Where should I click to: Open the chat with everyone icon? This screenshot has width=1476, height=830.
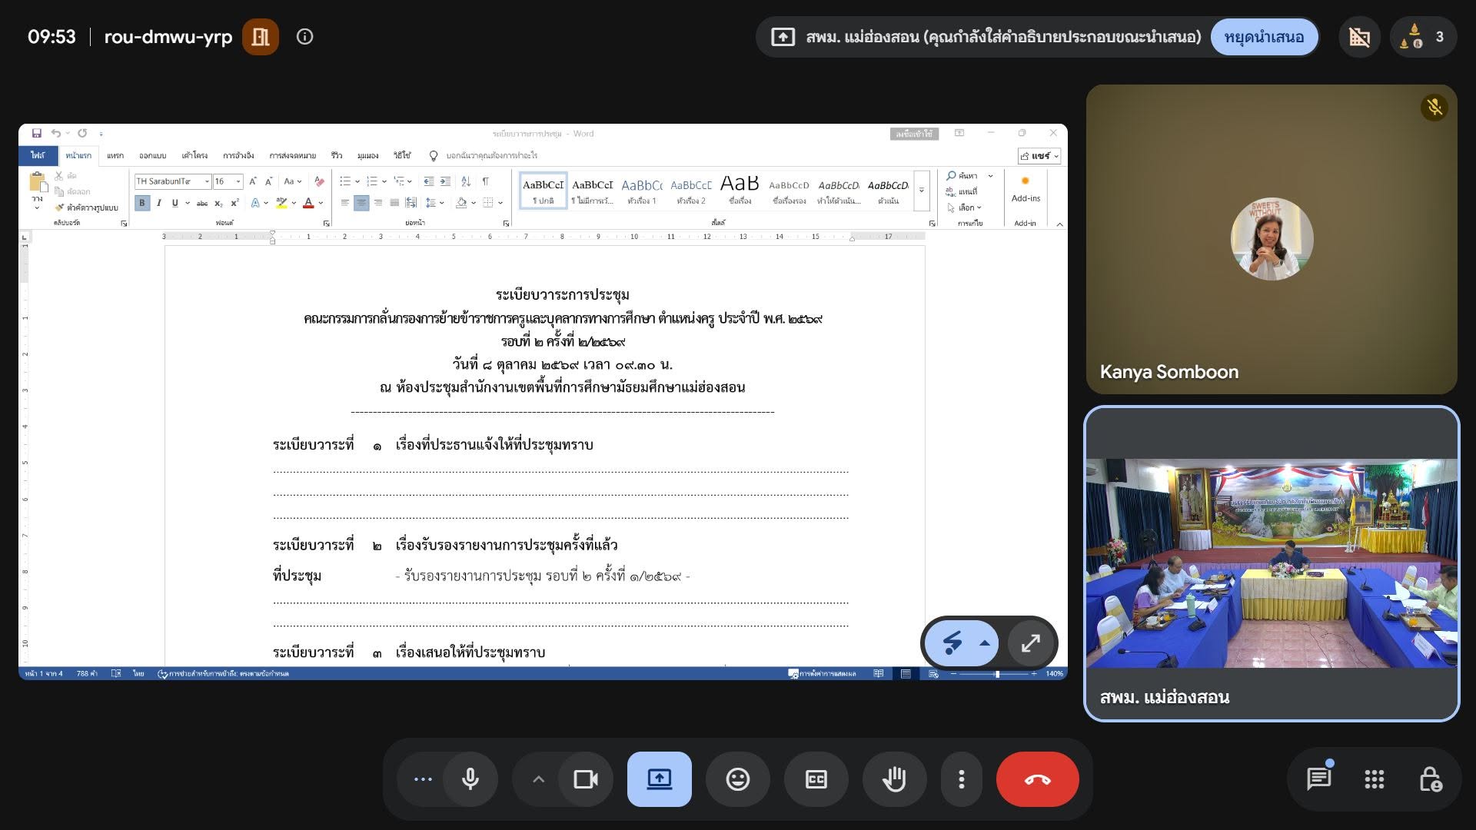click(x=1319, y=779)
